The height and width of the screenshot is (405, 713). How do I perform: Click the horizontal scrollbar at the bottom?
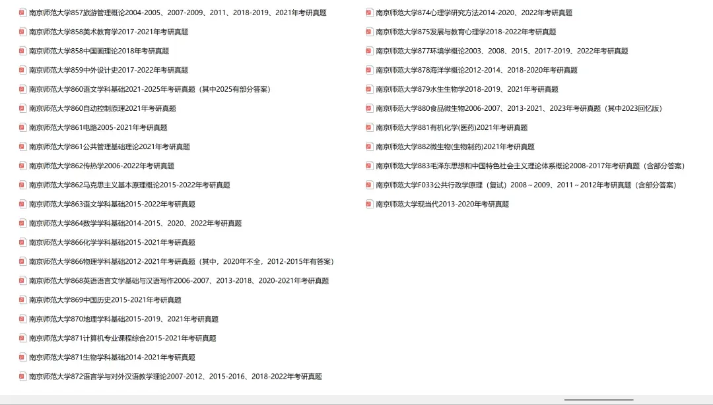coord(597,400)
